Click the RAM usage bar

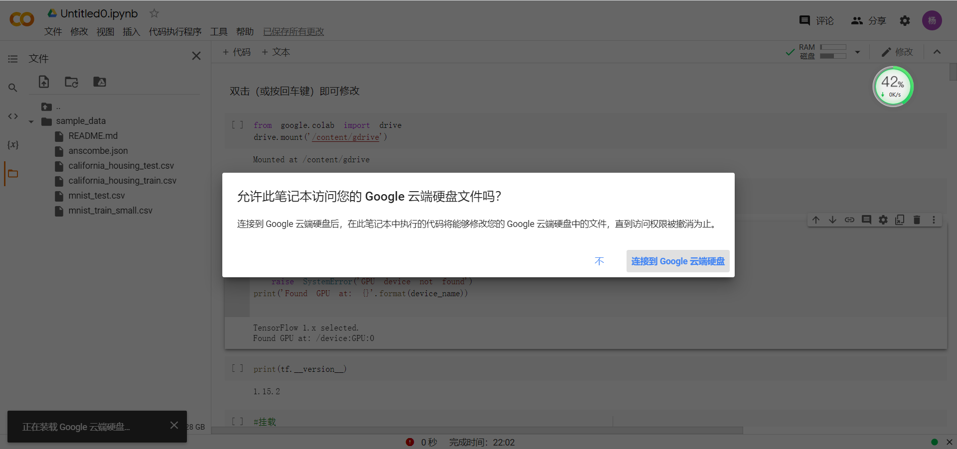click(x=833, y=47)
